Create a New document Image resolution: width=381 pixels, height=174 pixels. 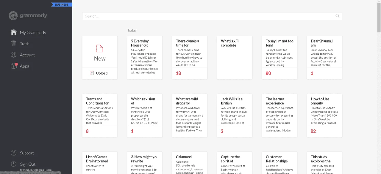click(x=100, y=52)
